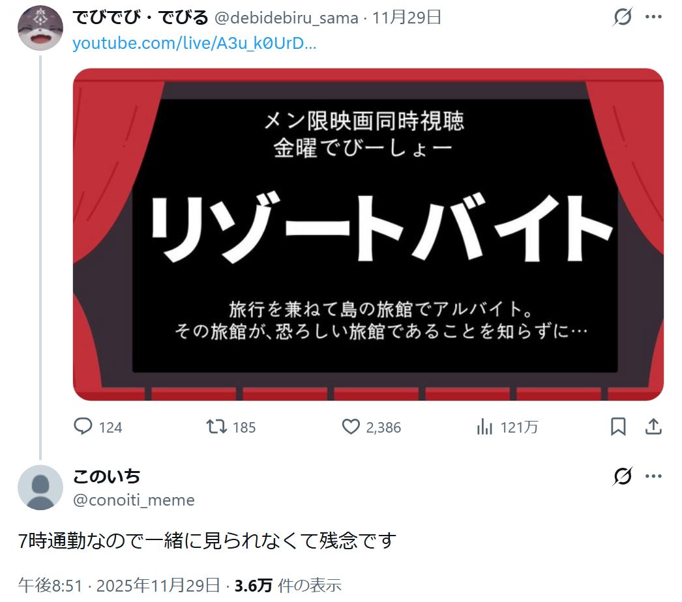Open the @debidebiru_sama handle

(286, 18)
